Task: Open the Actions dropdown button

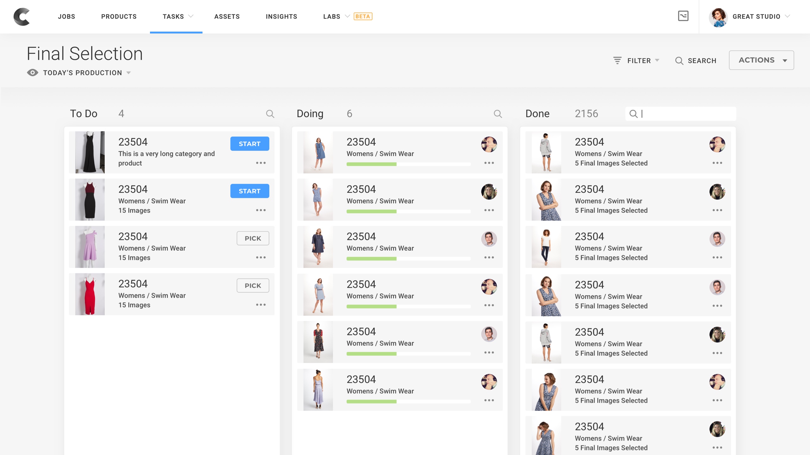Action: pos(761,60)
